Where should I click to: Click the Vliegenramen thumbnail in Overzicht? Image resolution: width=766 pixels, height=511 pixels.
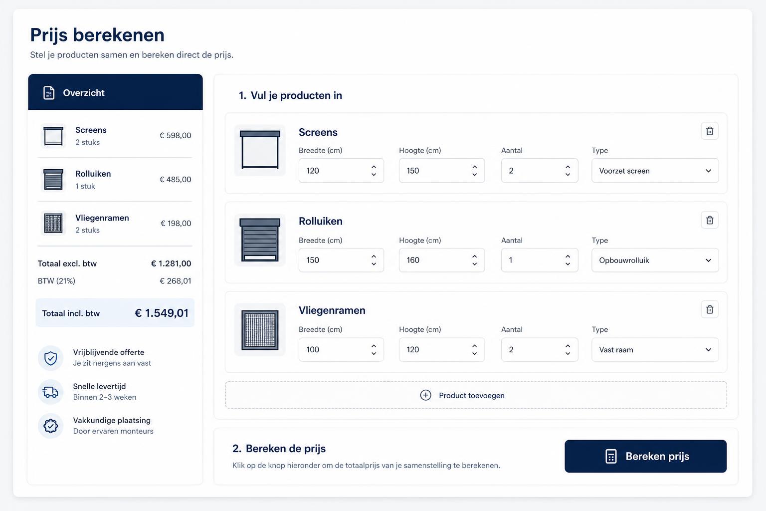tap(53, 224)
